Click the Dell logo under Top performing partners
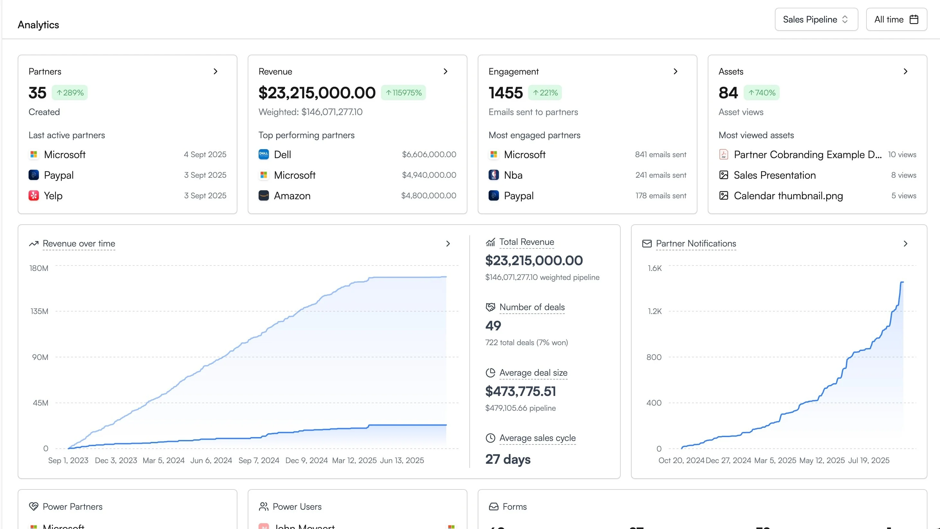Screen dimensions: 940x529 [263, 155]
